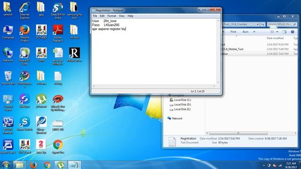Select the RBSoft black R shortcut icon
The image size is (301, 169).
click(74, 55)
